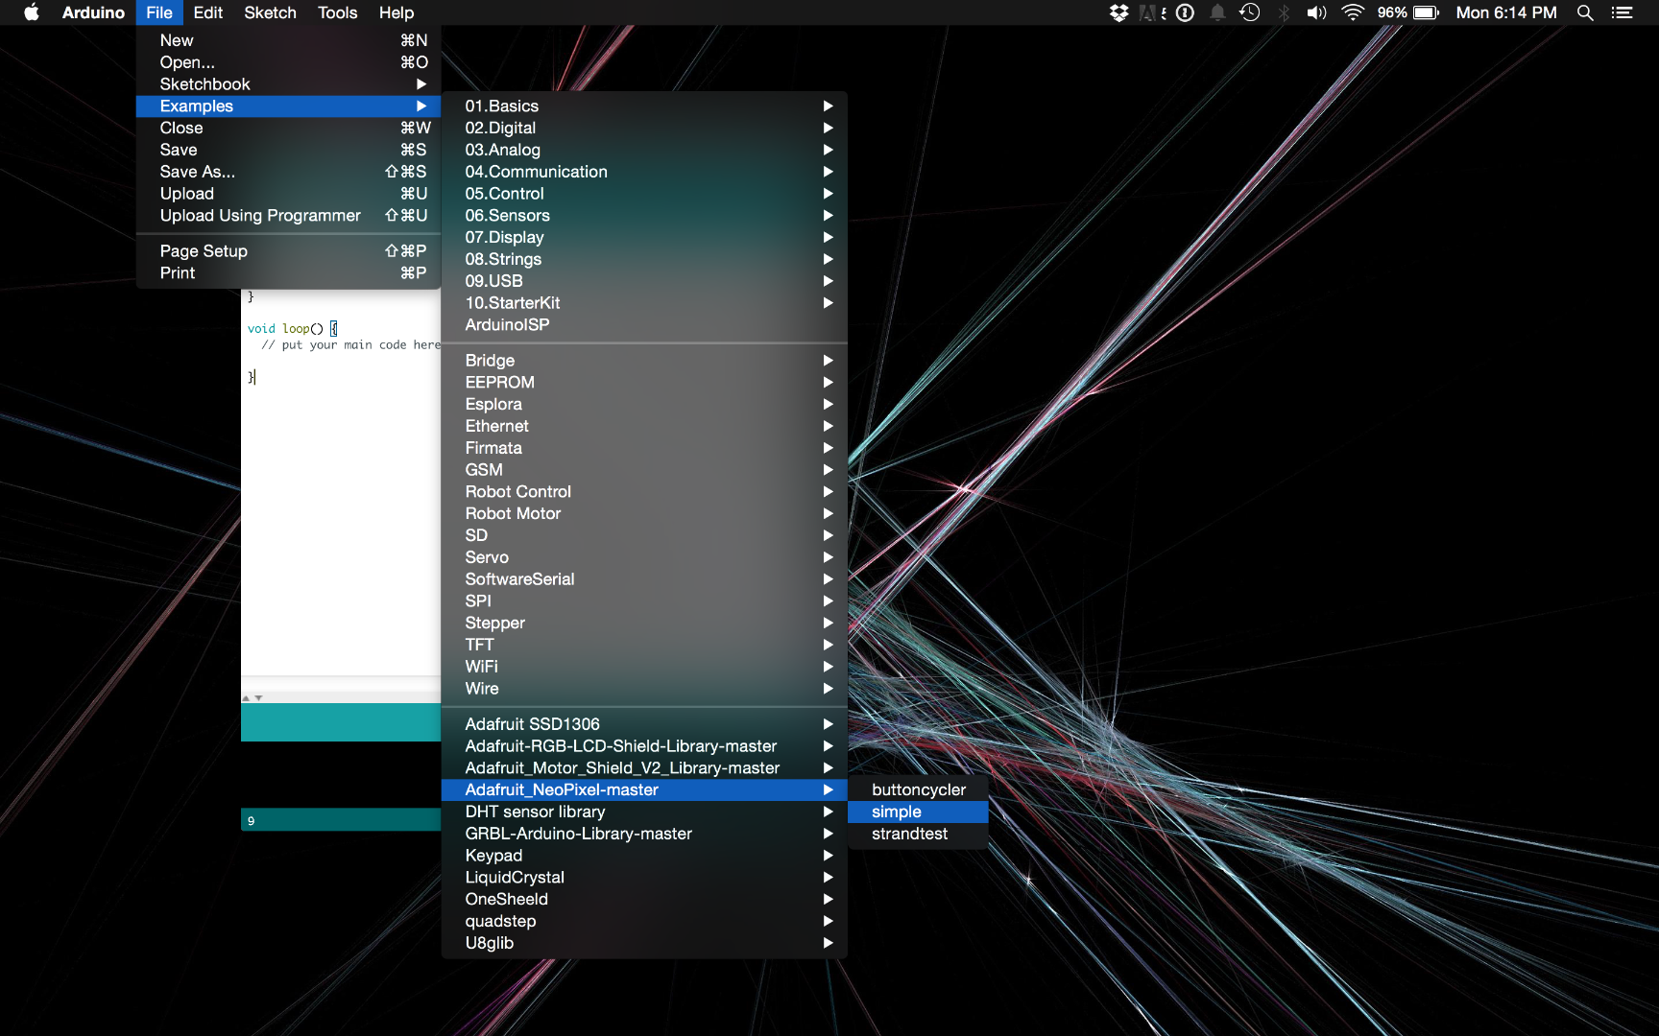The width and height of the screenshot is (1659, 1036).
Task: Expand 04.Communication examples submenu
Action: pos(644,172)
